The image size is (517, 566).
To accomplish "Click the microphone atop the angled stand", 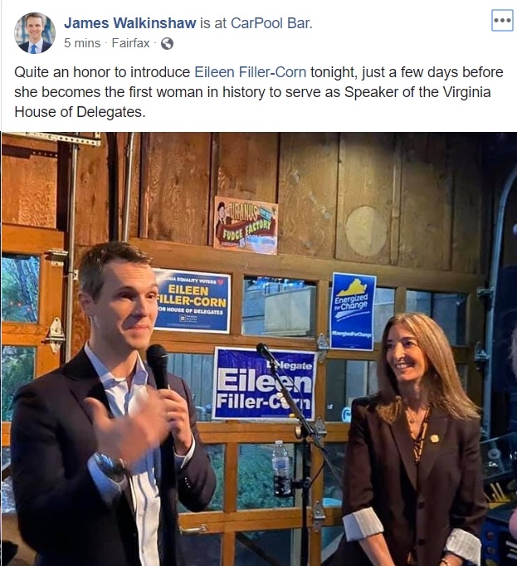I will 264,352.
